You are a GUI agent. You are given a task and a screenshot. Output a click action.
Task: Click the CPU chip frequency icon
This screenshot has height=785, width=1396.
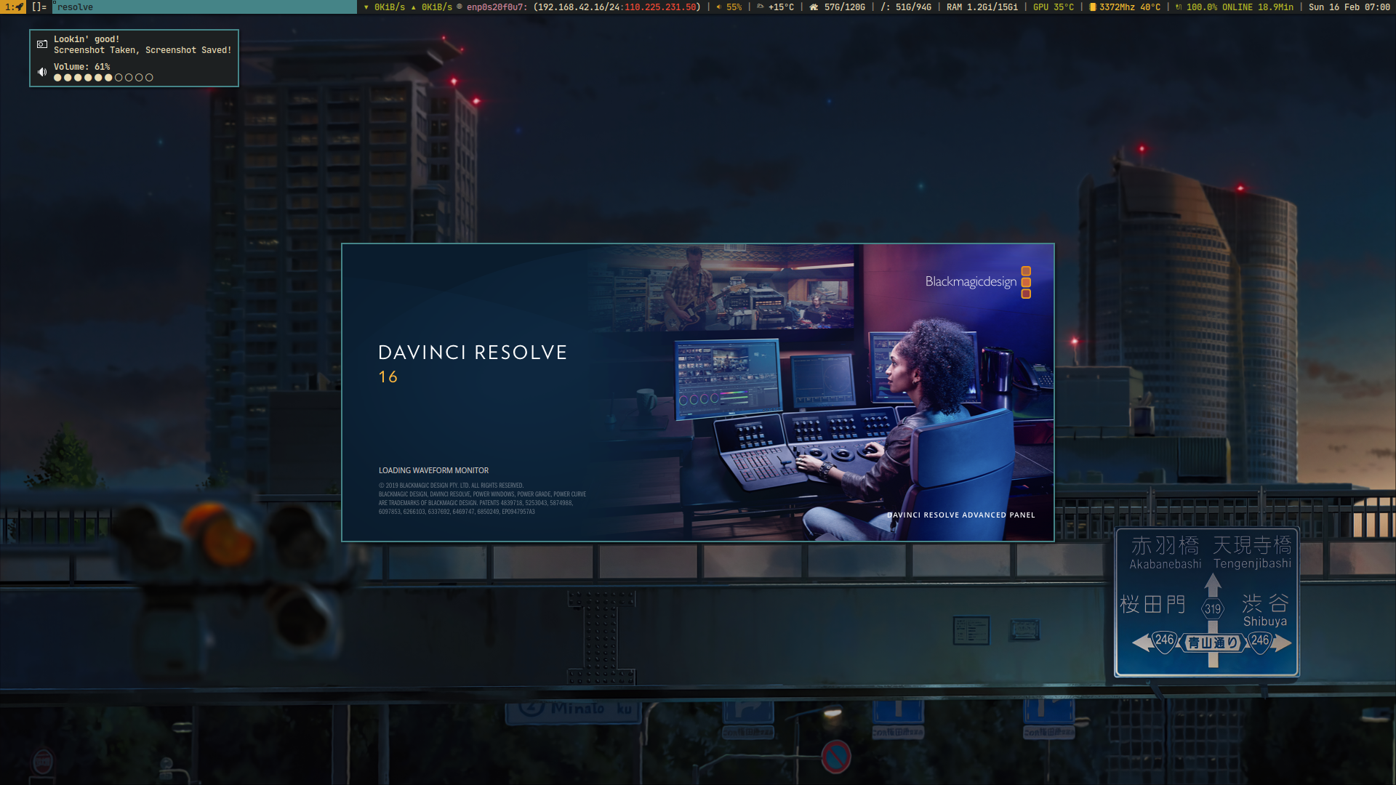pos(1092,7)
